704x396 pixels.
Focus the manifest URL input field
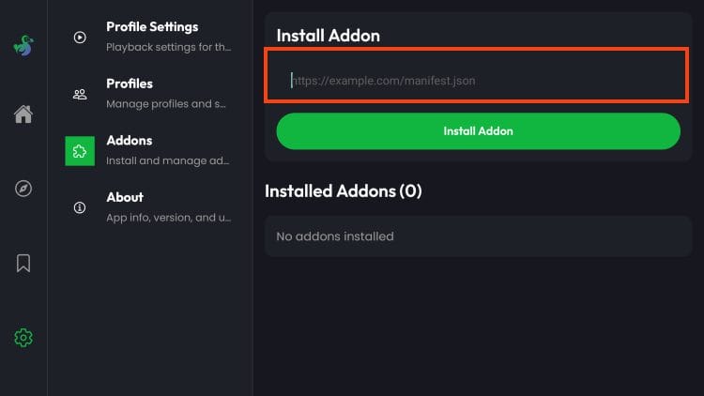(x=478, y=81)
